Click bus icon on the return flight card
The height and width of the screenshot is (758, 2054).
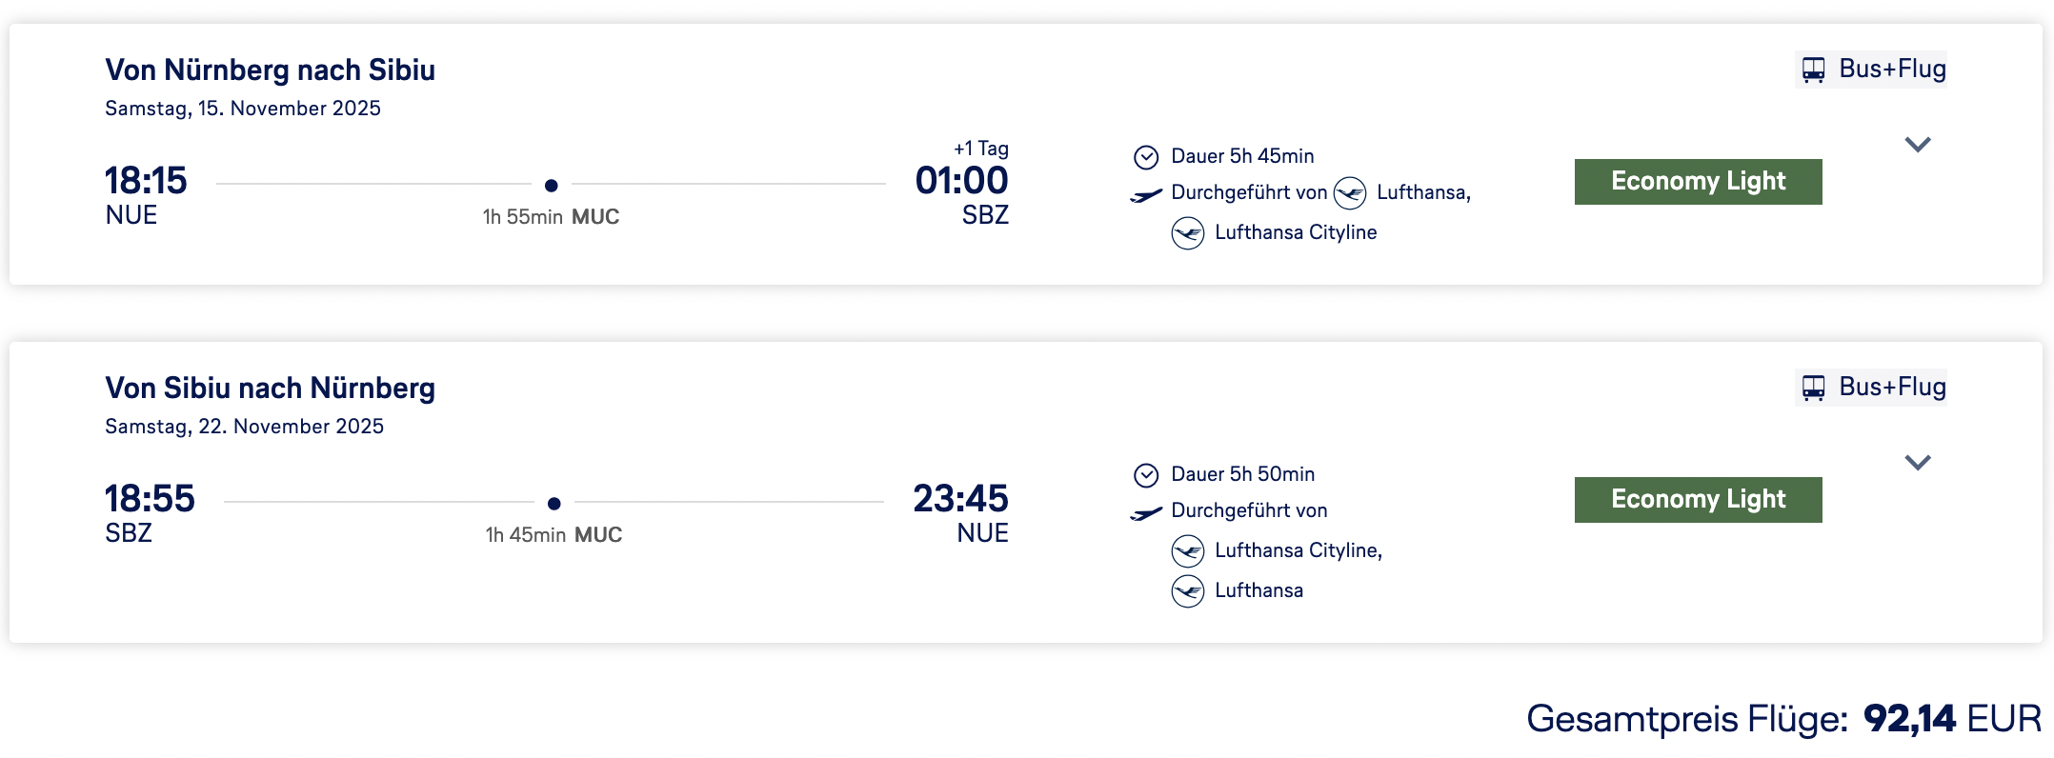click(x=1813, y=388)
